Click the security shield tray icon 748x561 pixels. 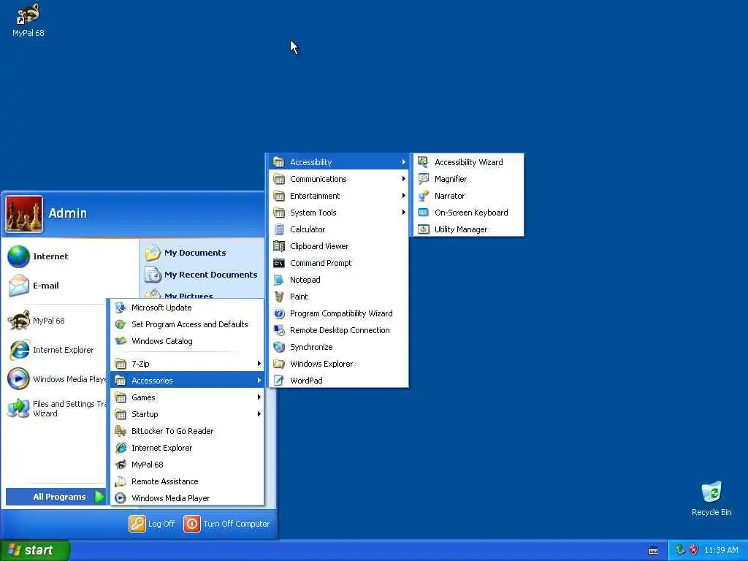pos(693,550)
